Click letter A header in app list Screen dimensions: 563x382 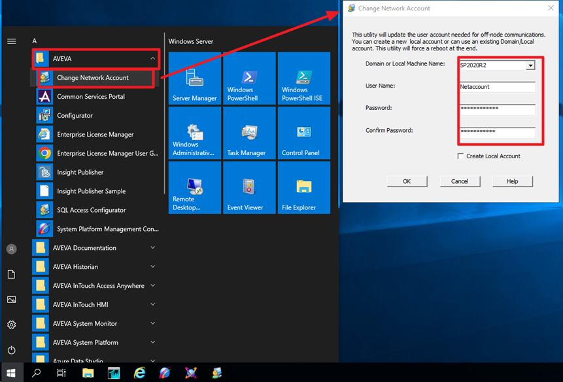35,41
